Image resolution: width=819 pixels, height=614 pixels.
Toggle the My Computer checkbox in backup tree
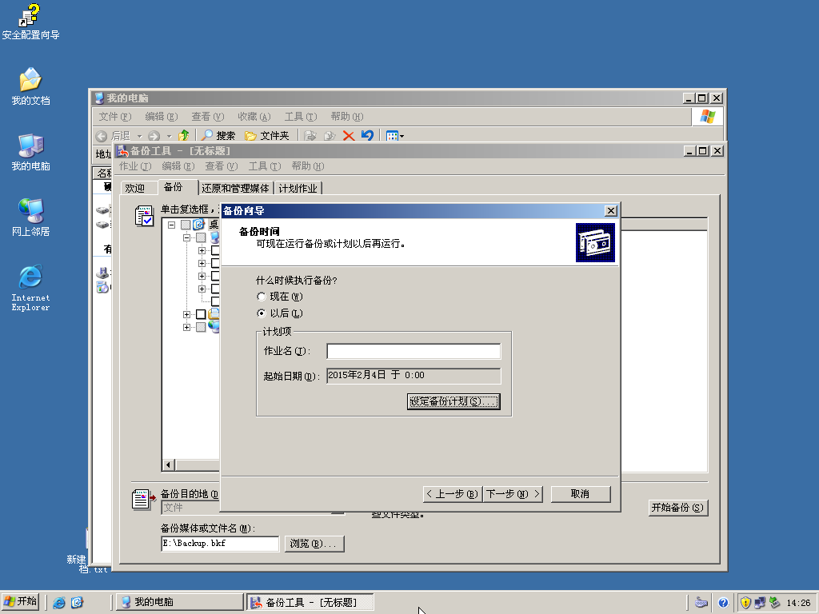coord(201,237)
